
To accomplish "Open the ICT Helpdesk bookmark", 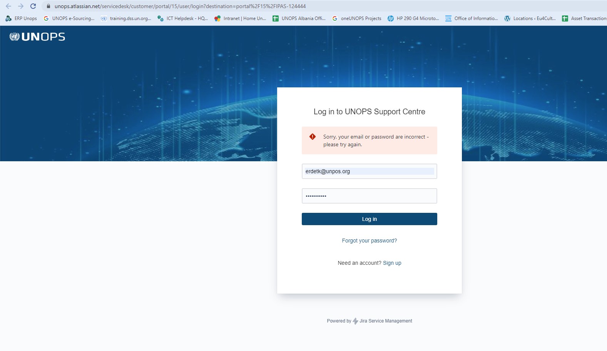I will 183,18.
